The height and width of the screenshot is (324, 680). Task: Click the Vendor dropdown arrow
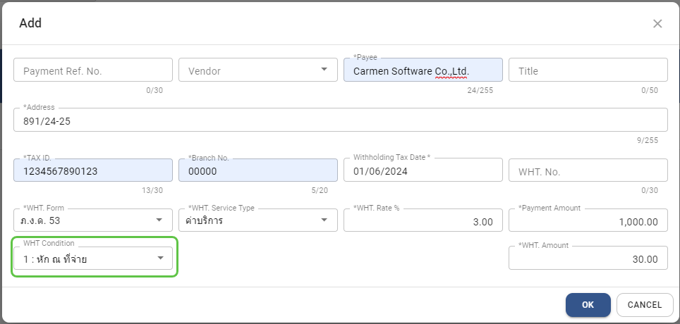pyautogui.click(x=324, y=70)
